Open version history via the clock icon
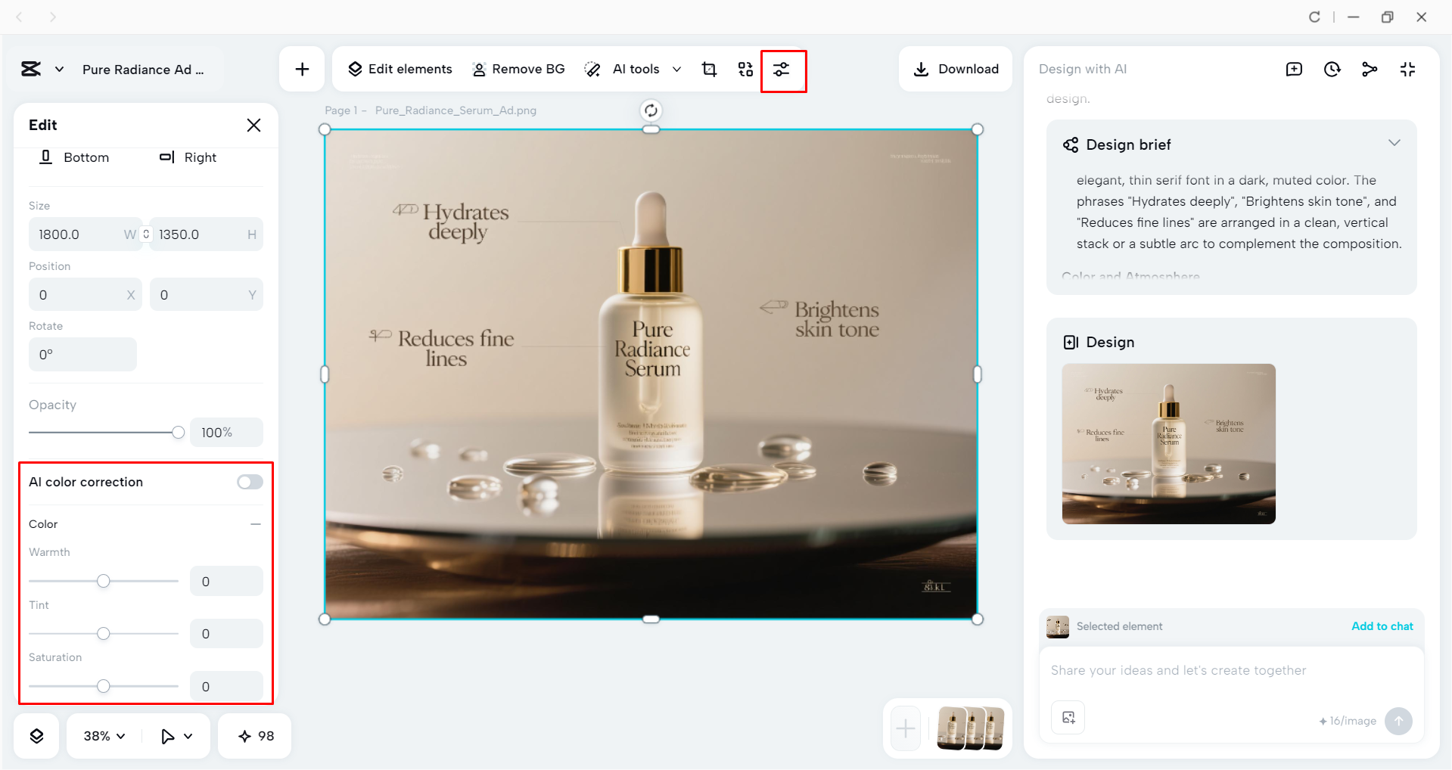 (1332, 69)
